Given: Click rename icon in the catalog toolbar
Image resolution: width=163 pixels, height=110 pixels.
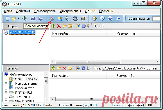Looking at the screenshot, I should 70,68.
